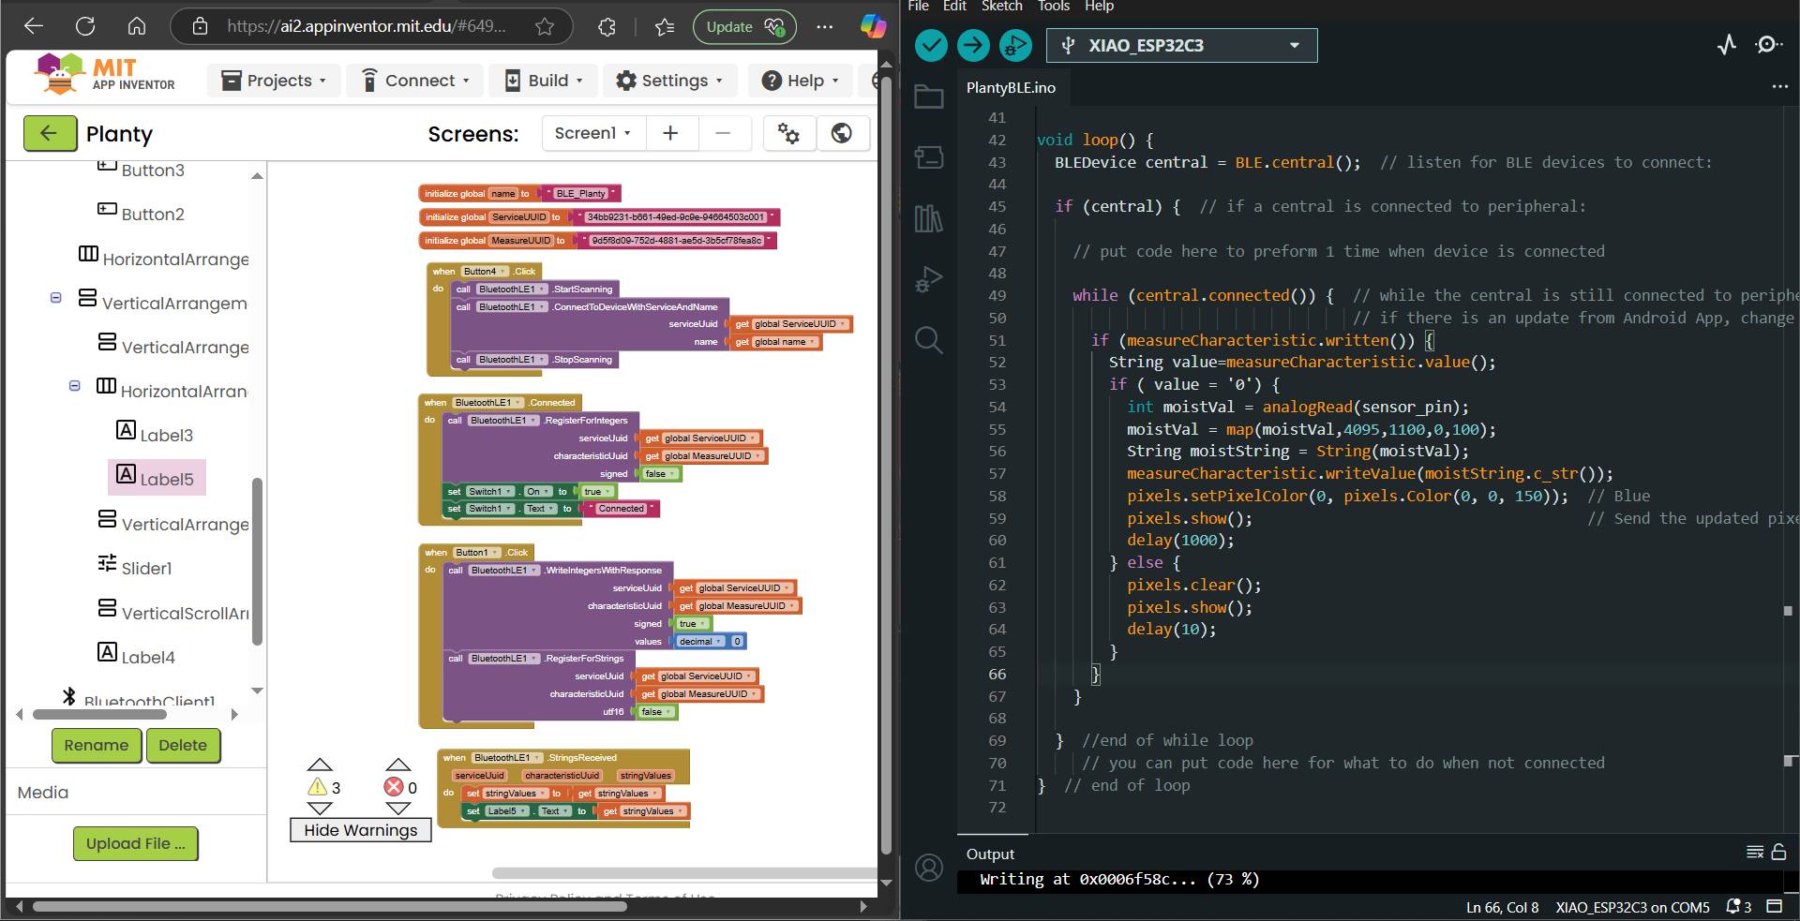The height and width of the screenshot is (921, 1800).
Task: Open Library Manager in Arduino sidebar
Action: [928, 218]
